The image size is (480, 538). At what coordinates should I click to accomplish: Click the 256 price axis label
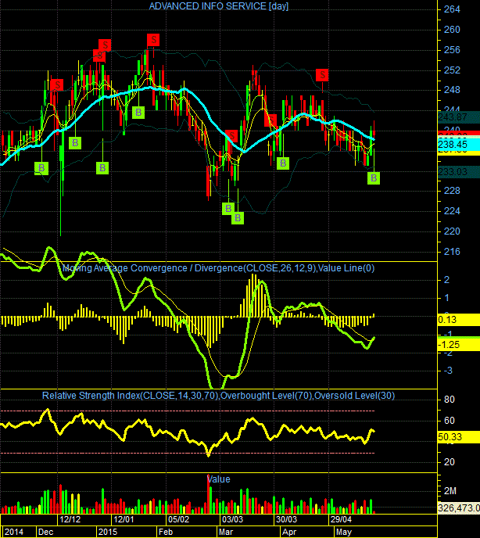[x=452, y=50]
